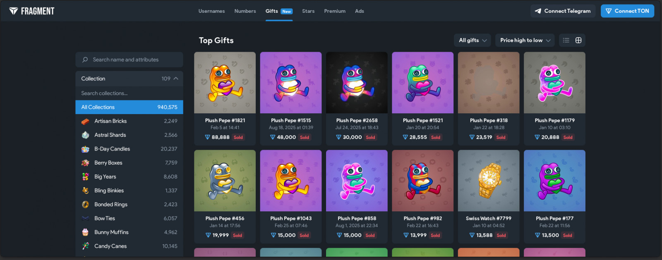Open the Stars tab
The height and width of the screenshot is (260, 662).
(308, 11)
